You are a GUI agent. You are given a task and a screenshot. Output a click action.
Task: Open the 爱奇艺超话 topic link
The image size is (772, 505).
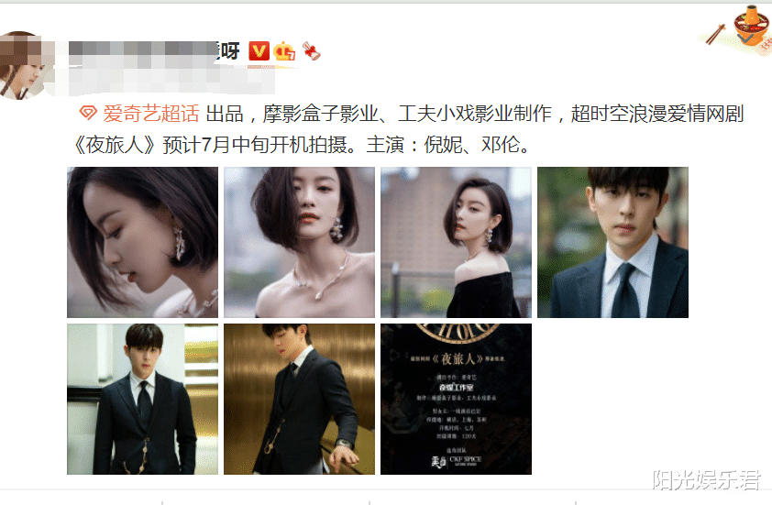(x=150, y=114)
